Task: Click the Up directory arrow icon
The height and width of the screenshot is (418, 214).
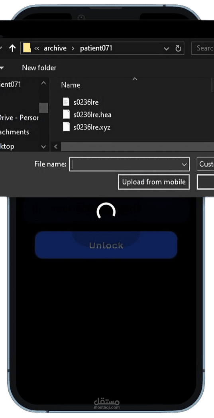Action: click(x=12, y=48)
